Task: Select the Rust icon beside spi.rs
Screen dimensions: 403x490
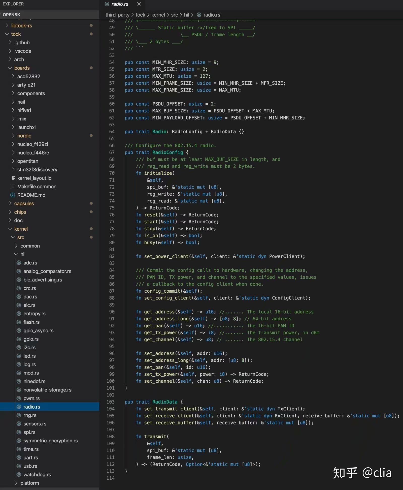Action: (19, 432)
